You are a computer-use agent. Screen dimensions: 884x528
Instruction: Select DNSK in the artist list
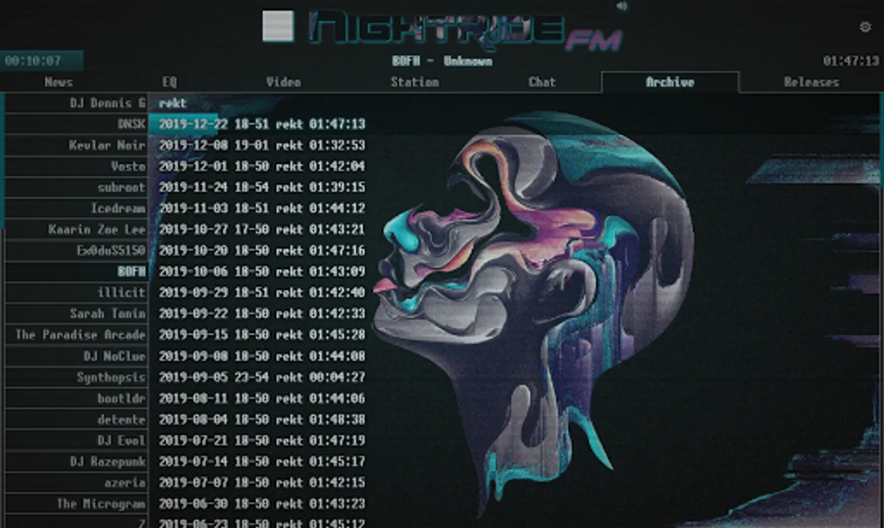tap(76, 124)
